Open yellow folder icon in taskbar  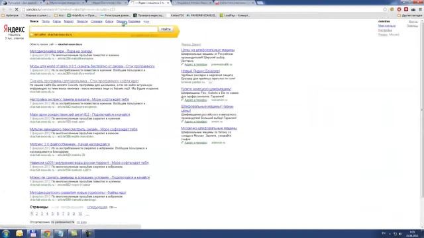click(19, 233)
